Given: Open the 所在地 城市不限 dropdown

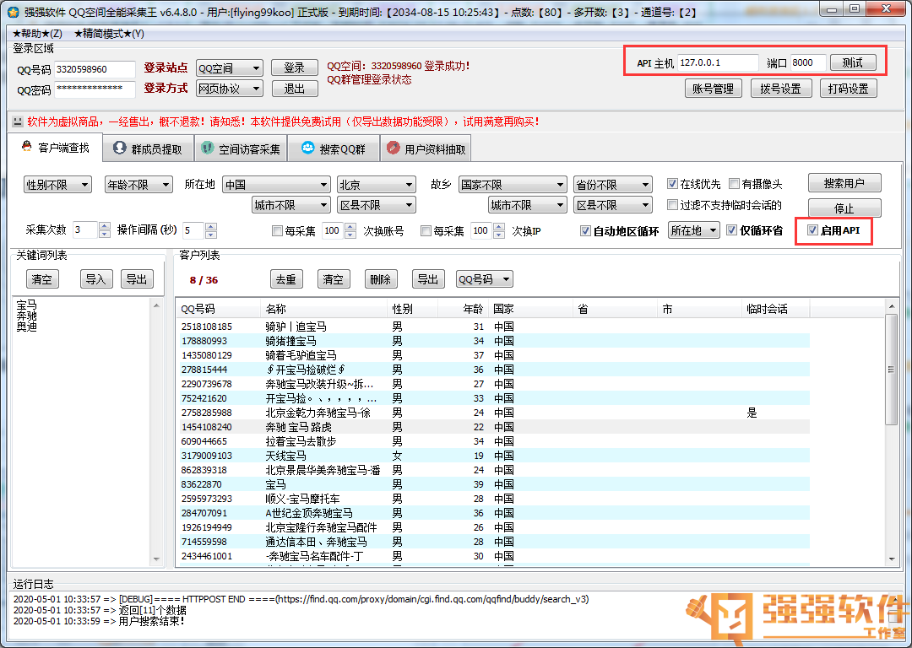Looking at the screenshot, I should pos(291,205).
